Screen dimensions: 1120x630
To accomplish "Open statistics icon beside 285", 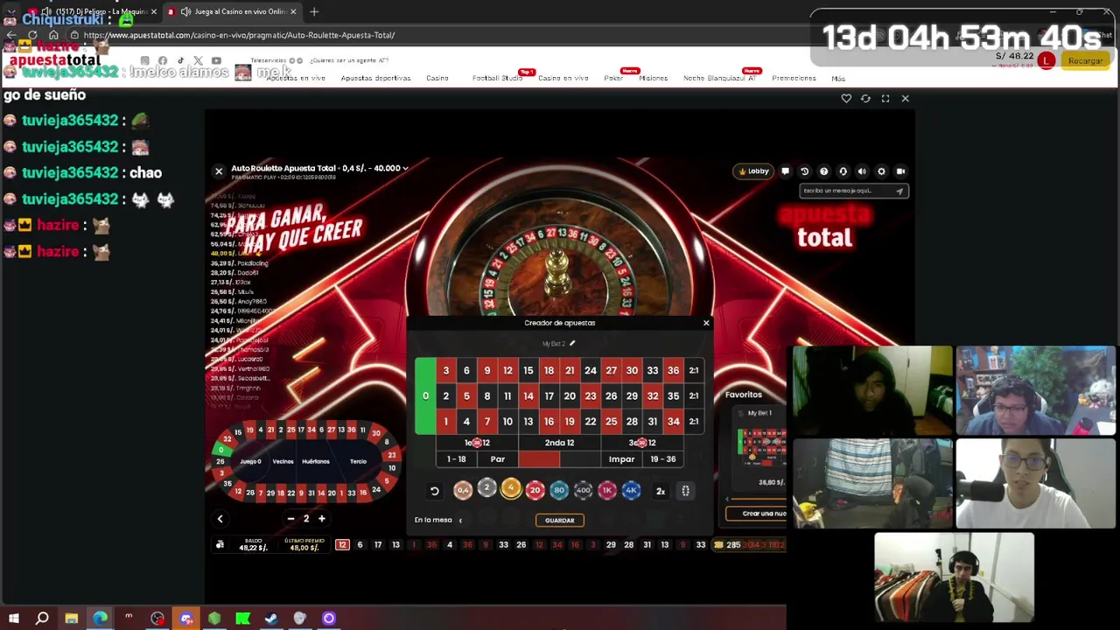I will pyautogui.click(x=718, y=545).
